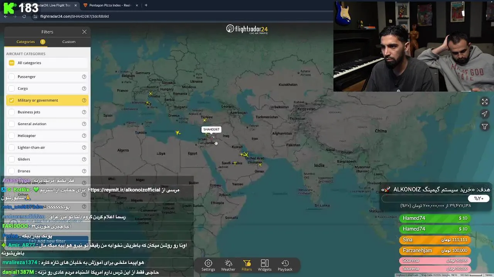494x277 pixels.
Task: Enable the Gliders category checkbox
Action: [12, 159]
